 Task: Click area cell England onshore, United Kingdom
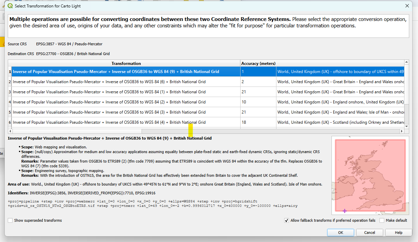pyautogui.click(x=340, y=102)
